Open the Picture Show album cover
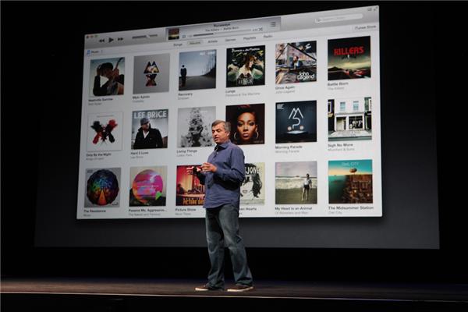The height and width of the screenshot is (312, 468). coord(191,186)
